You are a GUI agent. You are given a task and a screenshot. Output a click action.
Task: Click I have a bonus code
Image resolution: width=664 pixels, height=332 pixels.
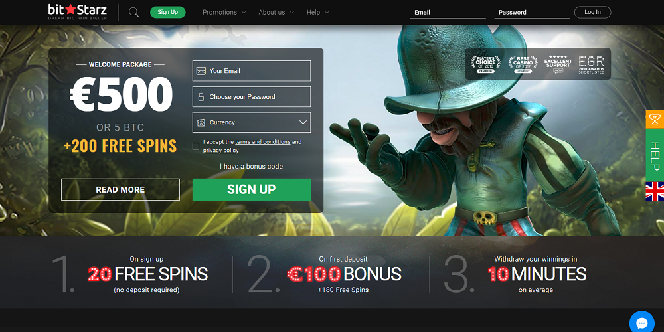[252, 167]
